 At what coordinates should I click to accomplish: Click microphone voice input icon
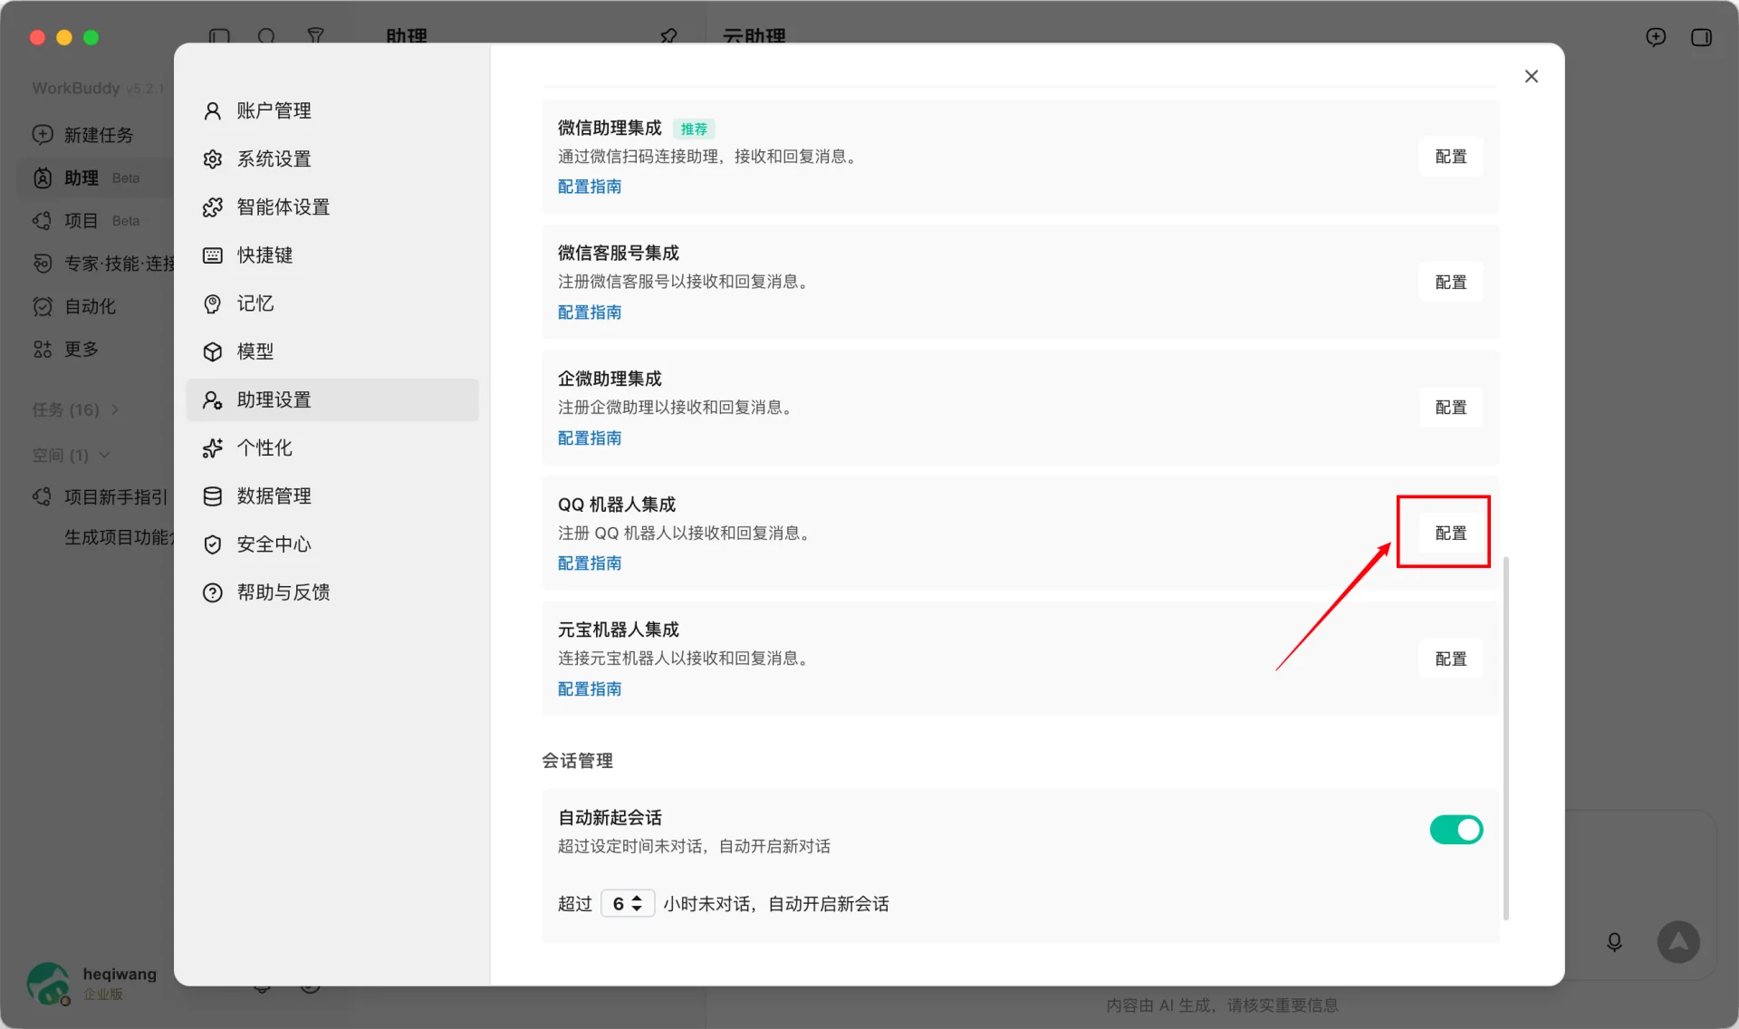[1614, 942]
